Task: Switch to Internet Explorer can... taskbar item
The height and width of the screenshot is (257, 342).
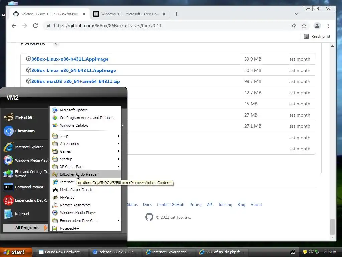Action: pos(169,252)
